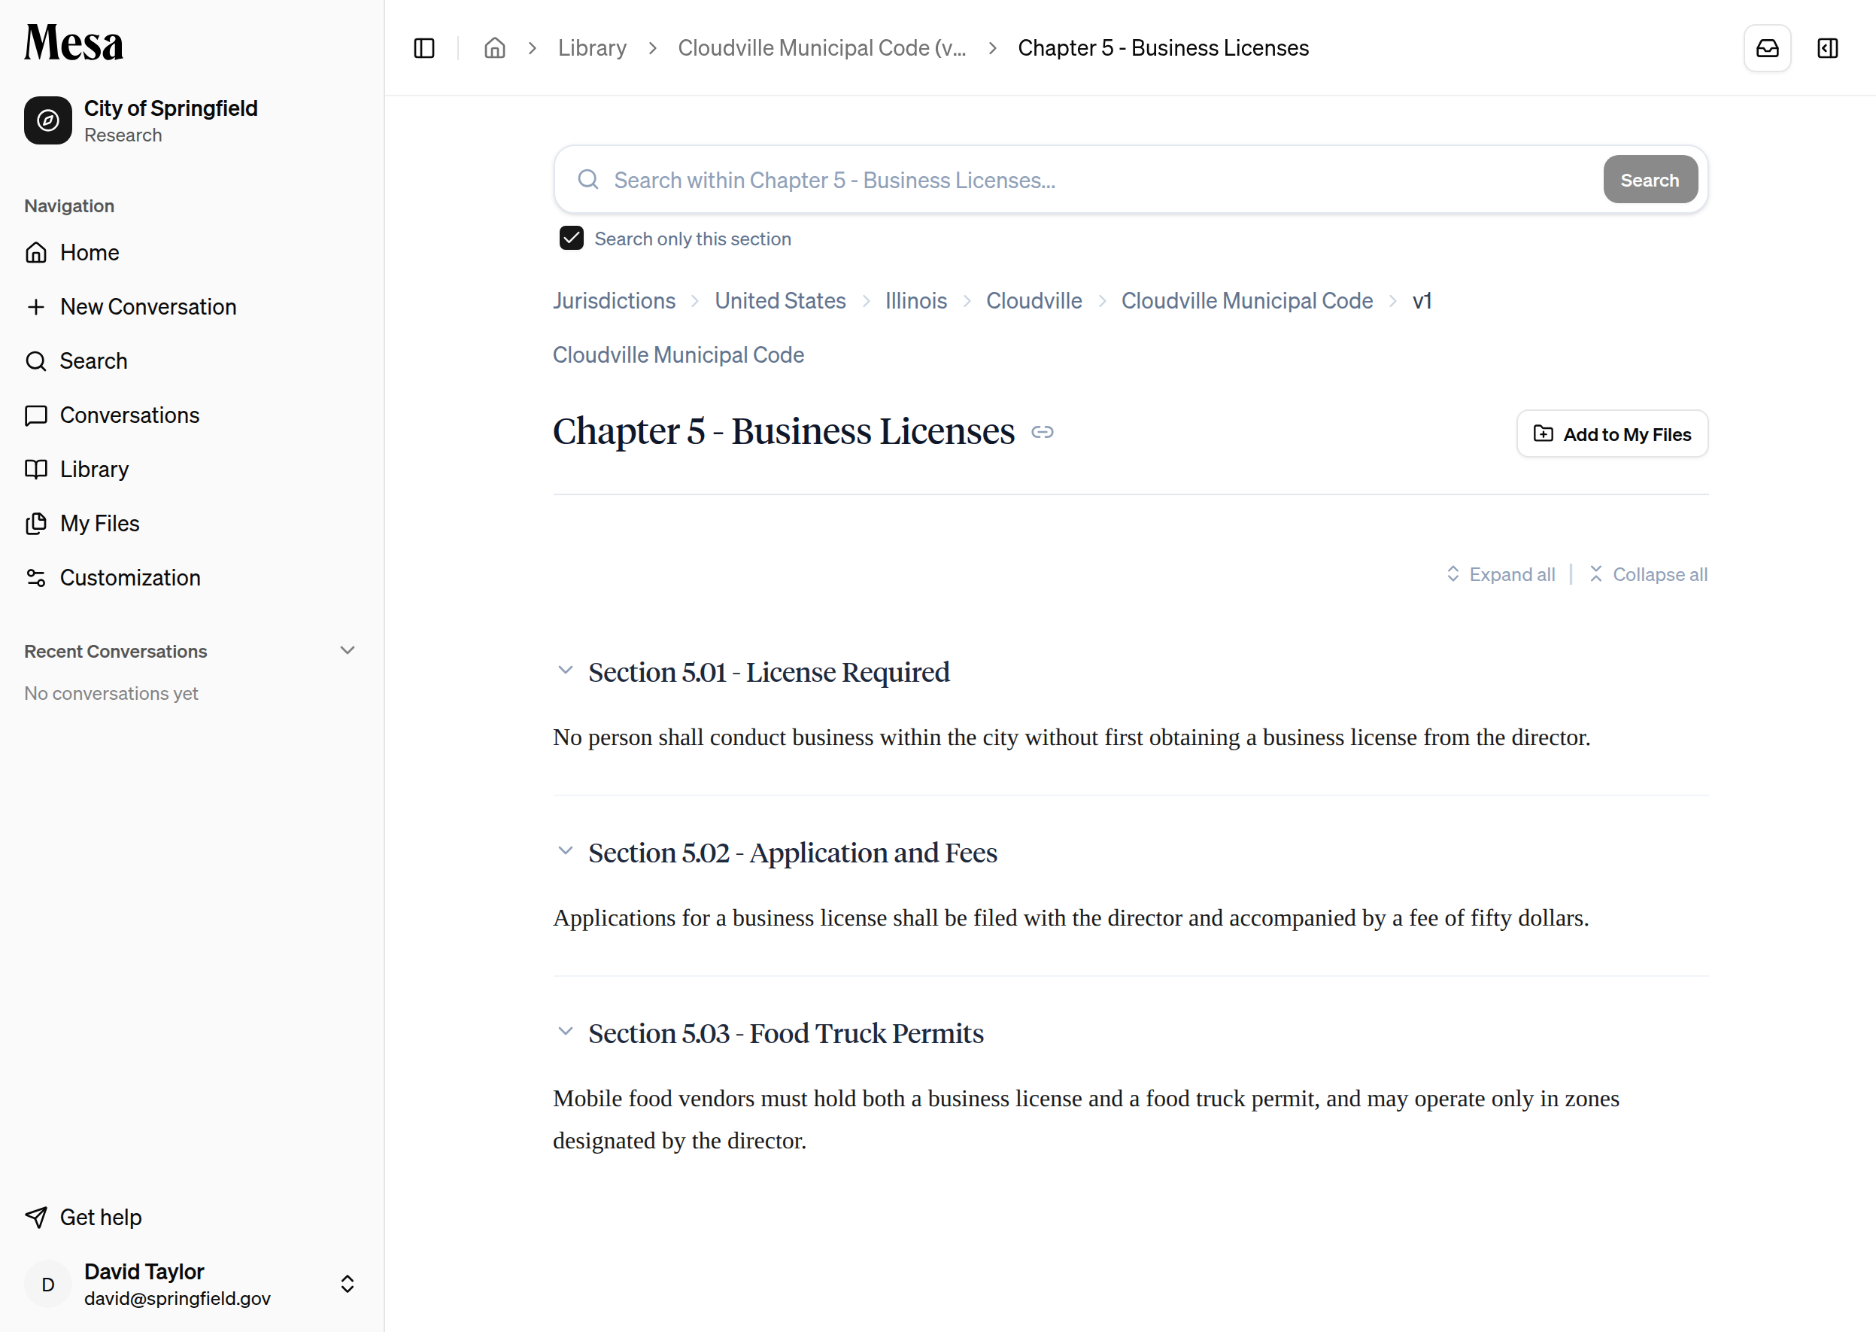Collapse Section 5.02 Application and Fees
1876x1332 pixels.
[565, 851]
